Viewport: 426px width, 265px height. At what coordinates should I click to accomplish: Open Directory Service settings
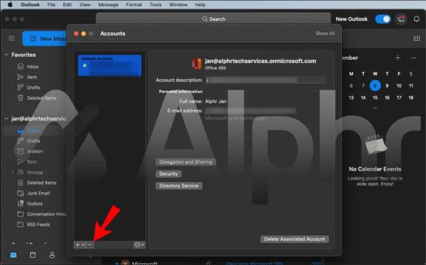pyautogui.click(x=179, y=186)
